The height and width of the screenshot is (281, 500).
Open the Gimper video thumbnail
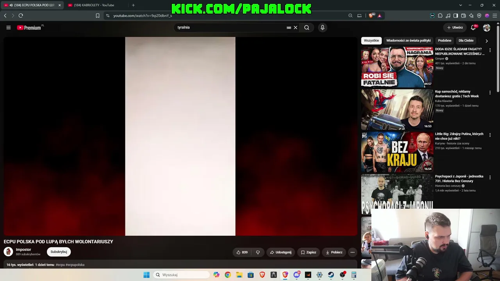tap(397, 67)
